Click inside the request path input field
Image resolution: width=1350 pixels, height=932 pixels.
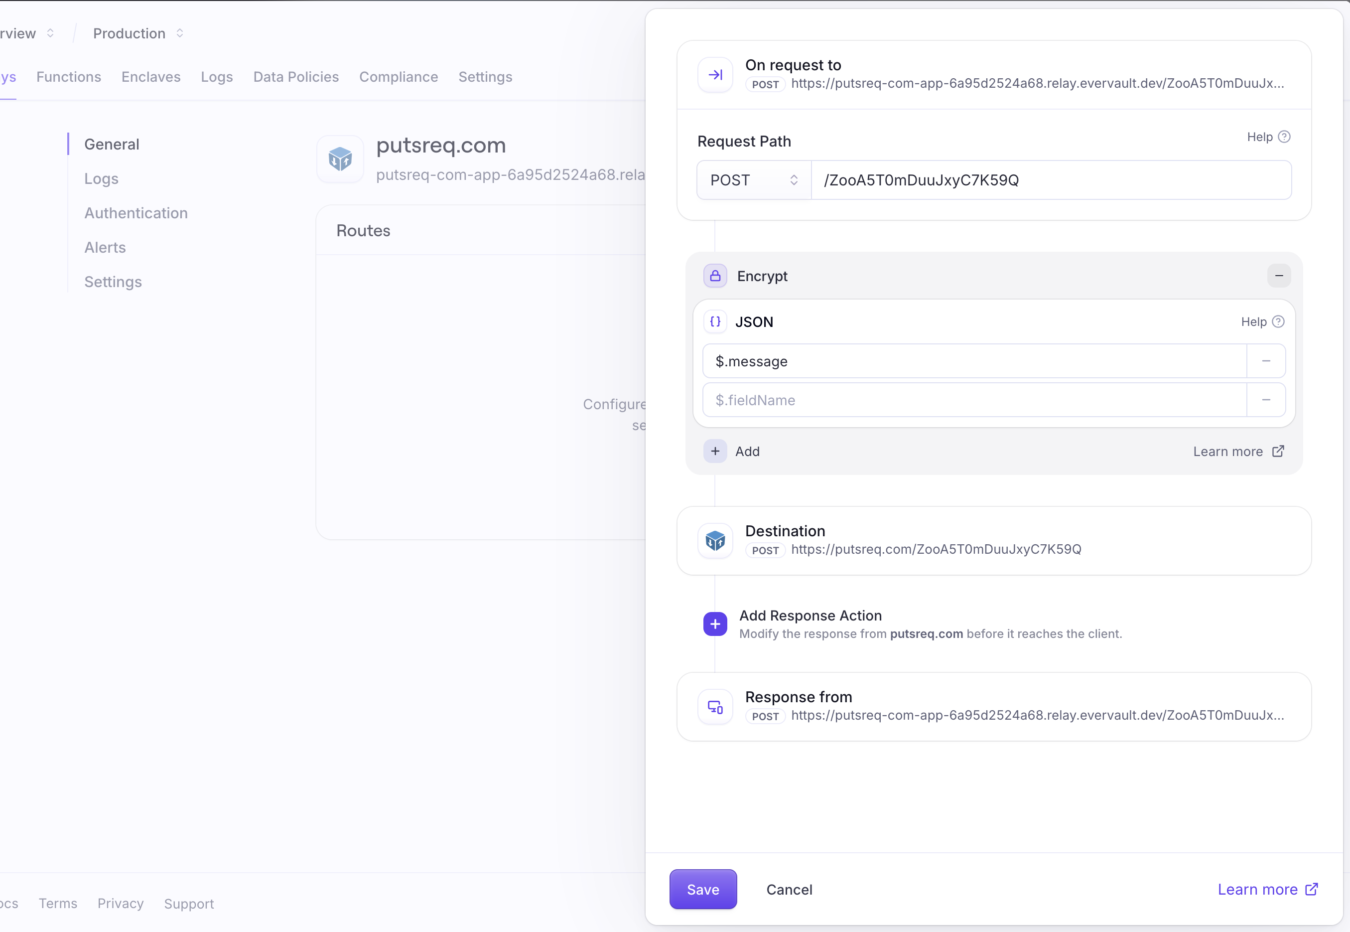tap(1051, 180)
